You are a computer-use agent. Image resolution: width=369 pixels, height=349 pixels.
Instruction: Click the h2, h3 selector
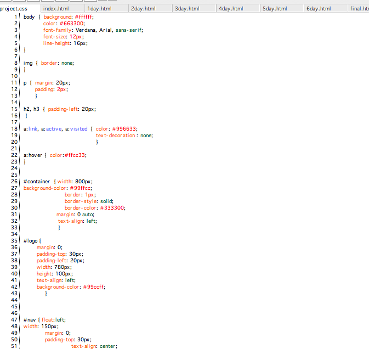point(31,109)
